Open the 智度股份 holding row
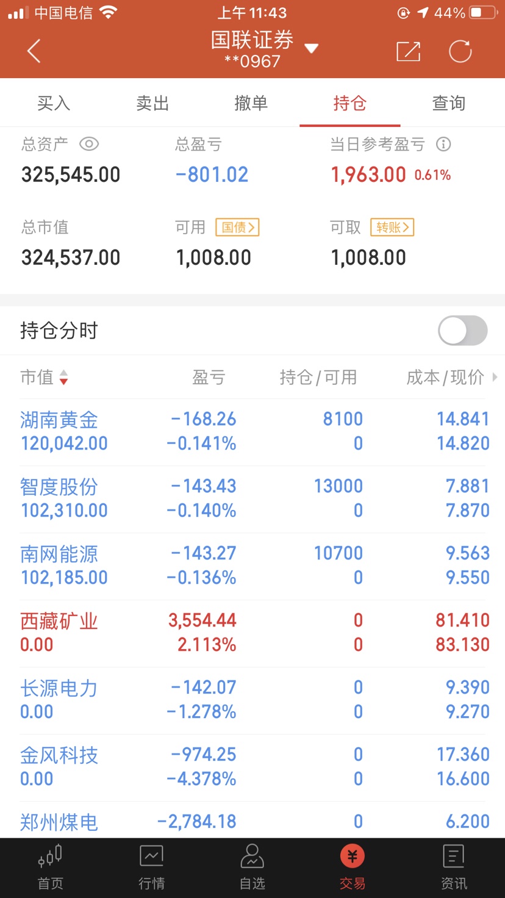The image size is (505, 898). click(253, 499)
